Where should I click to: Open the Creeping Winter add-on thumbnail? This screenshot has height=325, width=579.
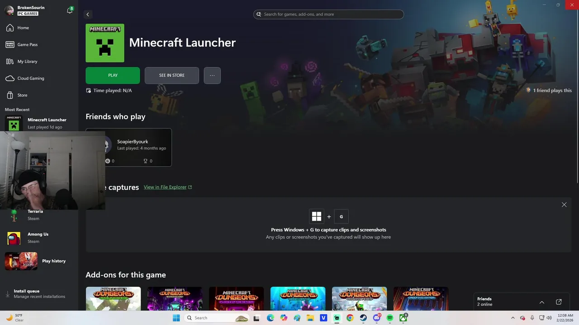[x=421, y=298]
